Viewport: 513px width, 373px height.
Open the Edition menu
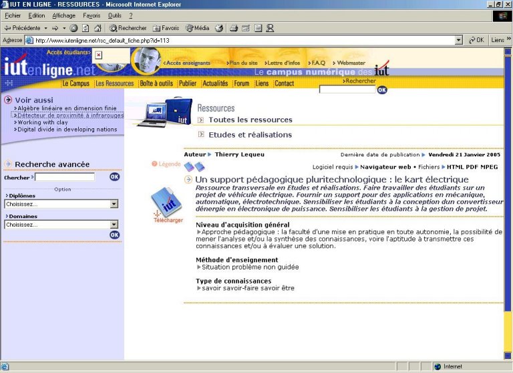coord(37,15)
